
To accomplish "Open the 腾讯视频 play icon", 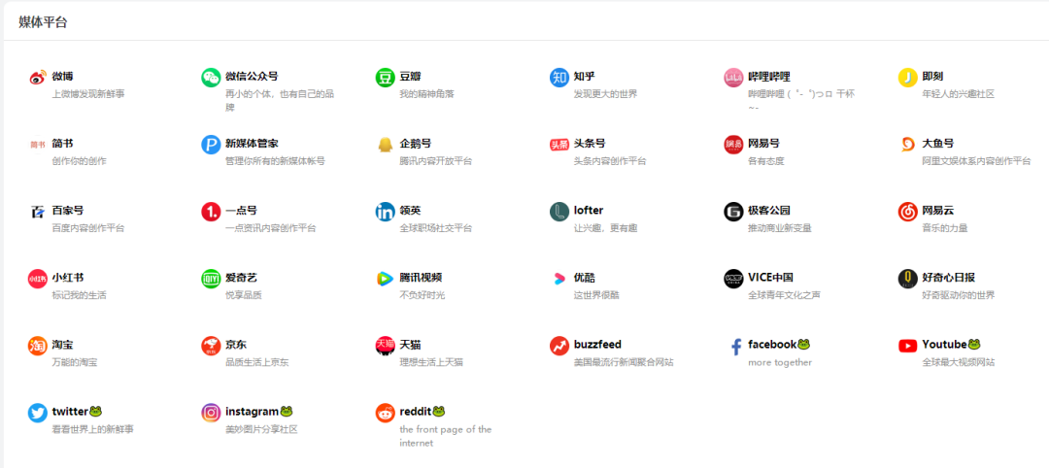I will coord(386,279).
